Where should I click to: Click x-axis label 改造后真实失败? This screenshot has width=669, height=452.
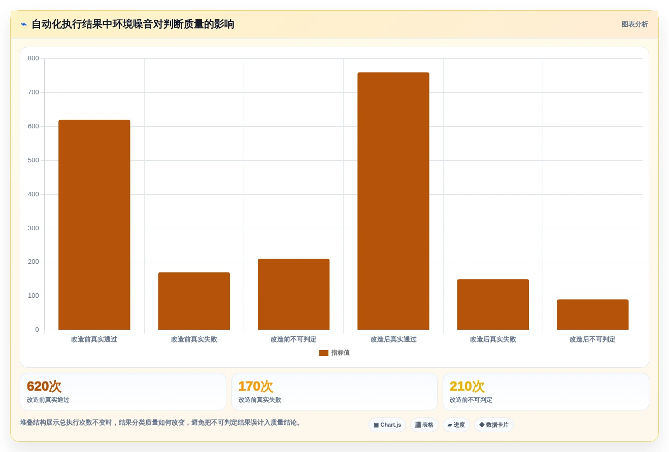(x=493, y=339)
